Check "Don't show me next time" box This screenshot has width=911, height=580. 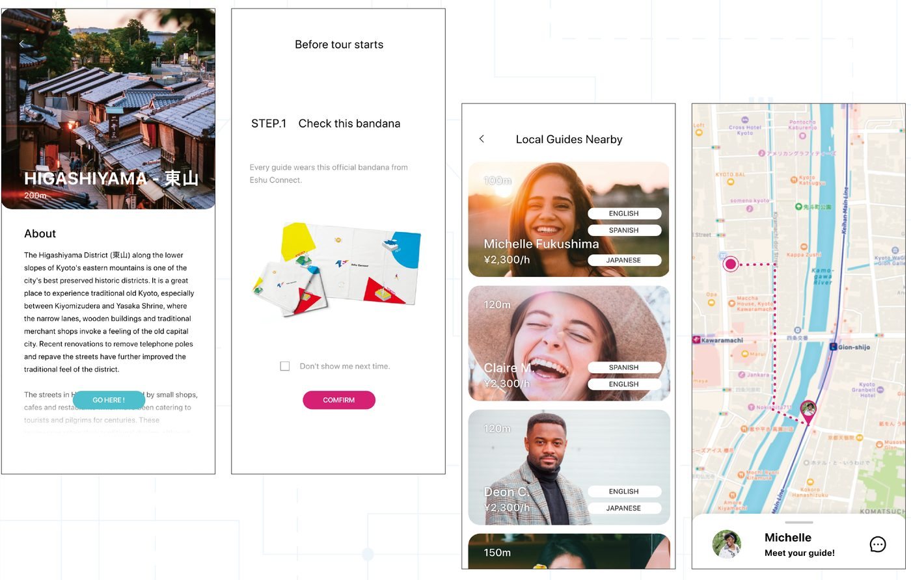tap(284, 366)
